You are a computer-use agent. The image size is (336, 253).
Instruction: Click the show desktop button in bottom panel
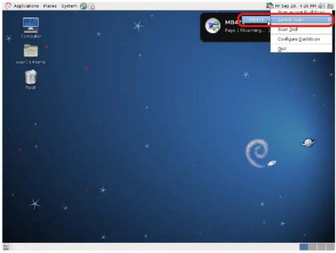[6, 247]
